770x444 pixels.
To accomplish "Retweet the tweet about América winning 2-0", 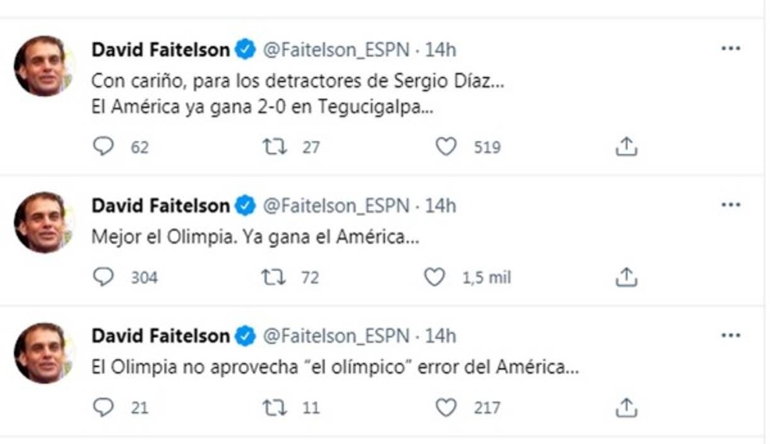I will pos(274,147).
